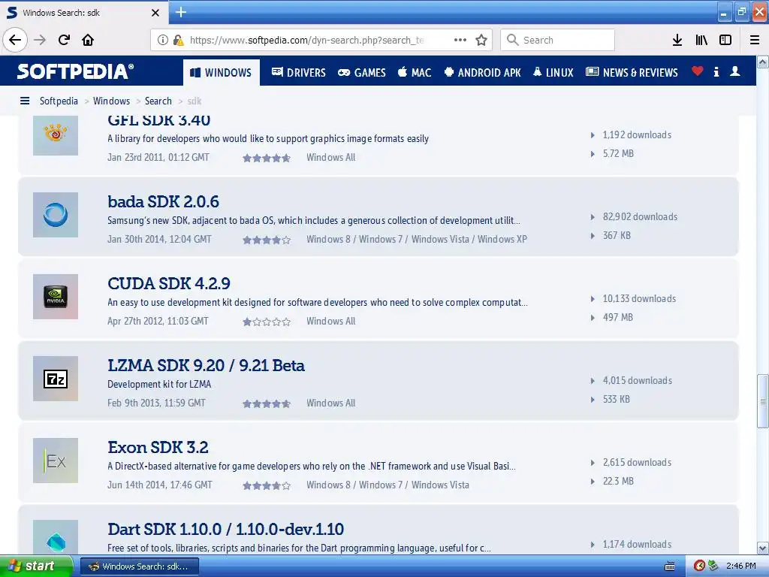Click the 2,615 downloads text
The width and height of the screenshot is (769, 577).
tap(637, 463)
